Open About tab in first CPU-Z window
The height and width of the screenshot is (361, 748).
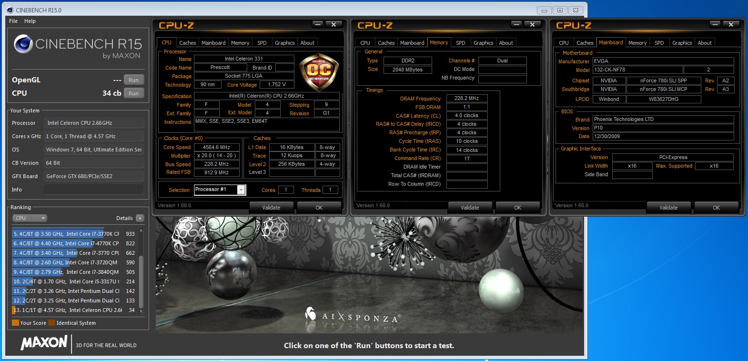(307, 43)
